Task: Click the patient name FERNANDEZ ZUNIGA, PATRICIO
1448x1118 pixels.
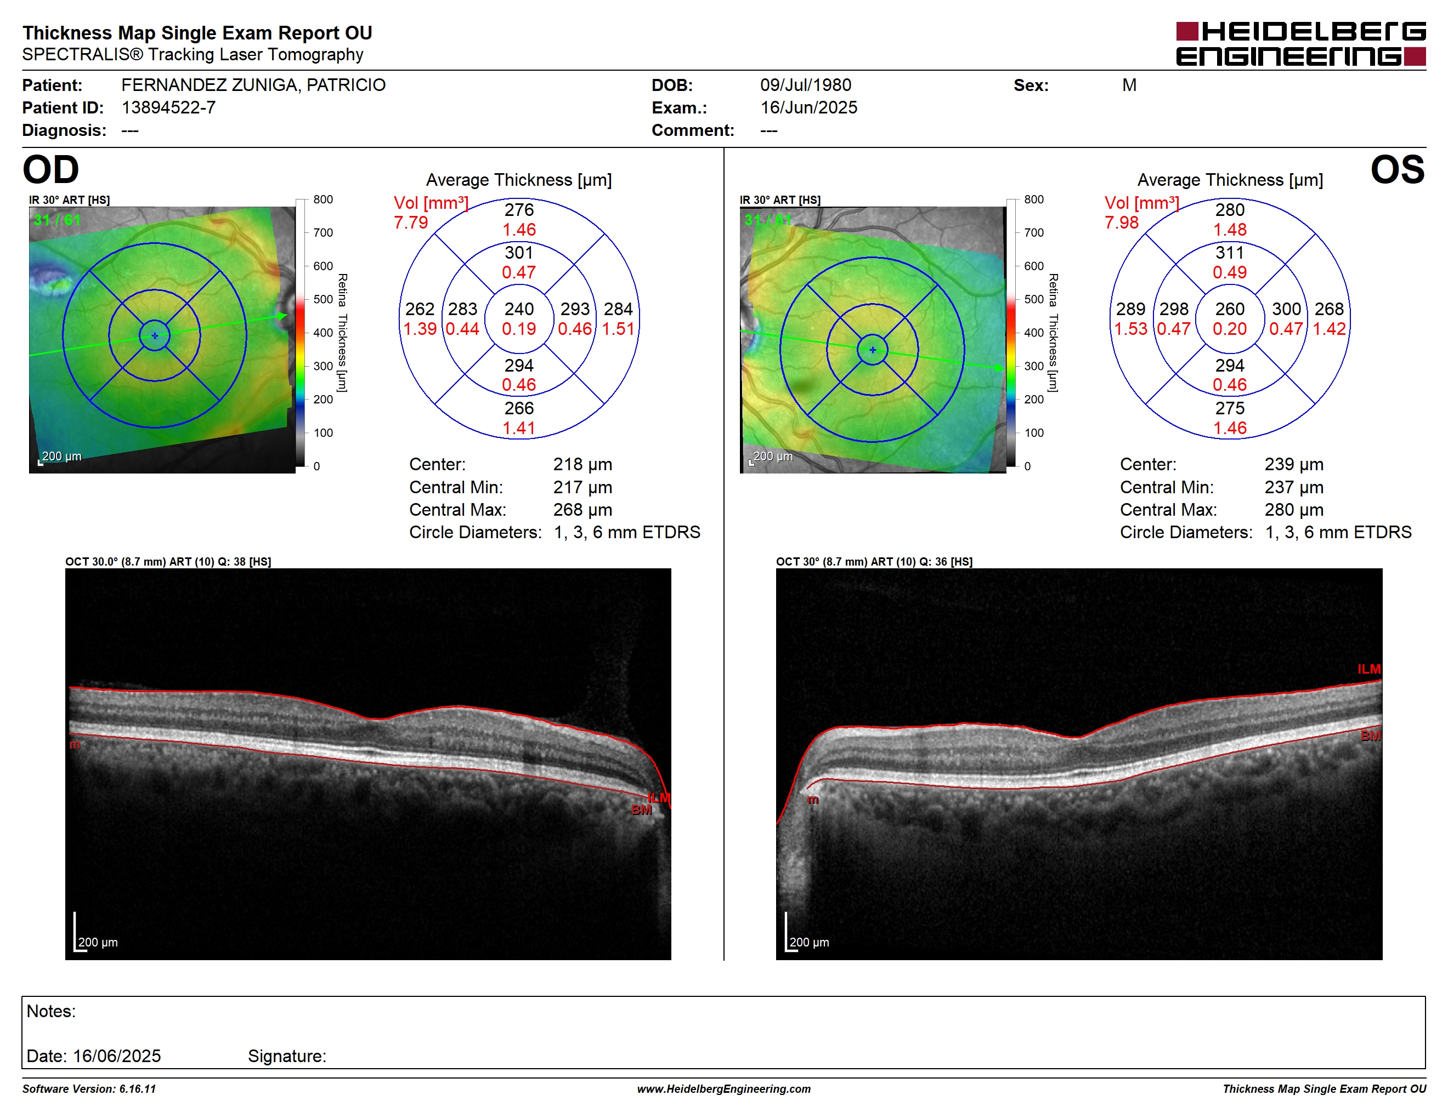Action: click(253, 85)
